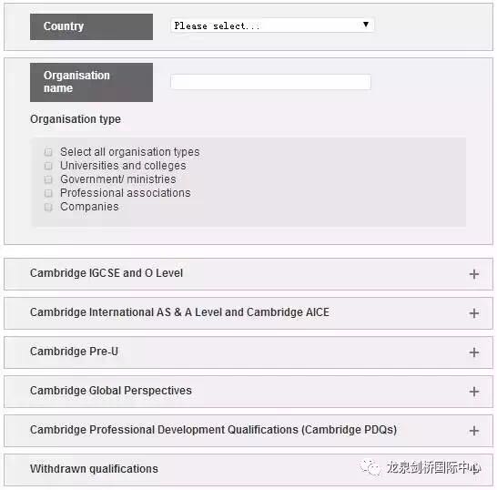Expand Cambridge Pre-U with its plus icon

(x=474, y=352)
